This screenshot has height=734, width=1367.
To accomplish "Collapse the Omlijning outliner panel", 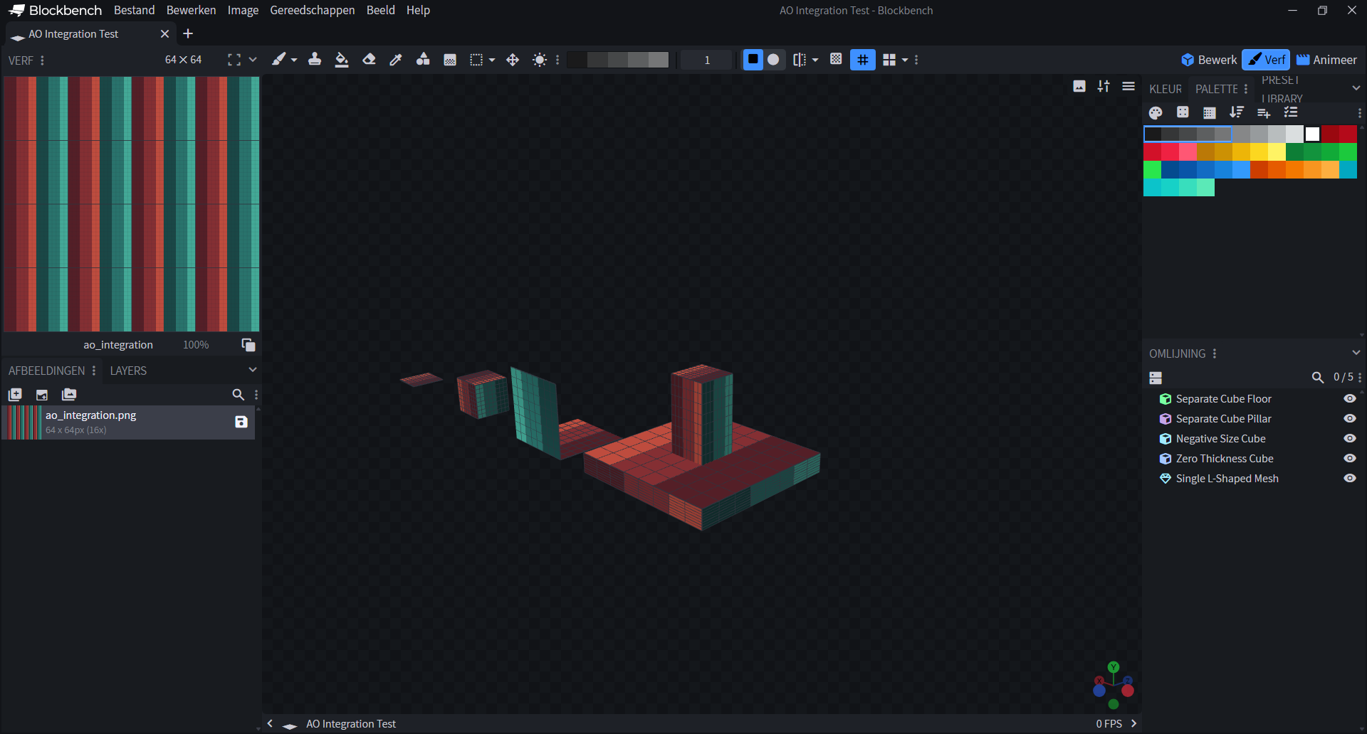I will point(1356,353).
